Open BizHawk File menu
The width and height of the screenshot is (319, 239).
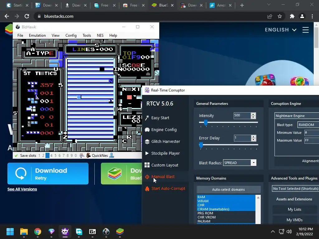tap(20, 35)
